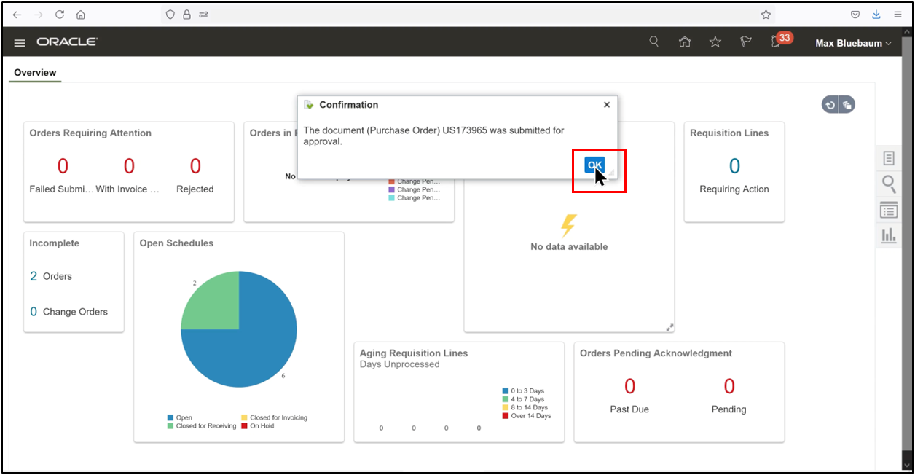Screen dimensions: 915x475
Task: Open the Firefox application menu
Action: 898,14
